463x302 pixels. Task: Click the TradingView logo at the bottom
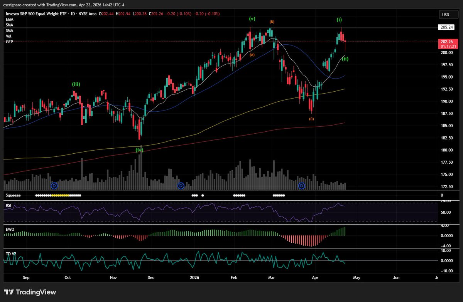pos(30,292)
